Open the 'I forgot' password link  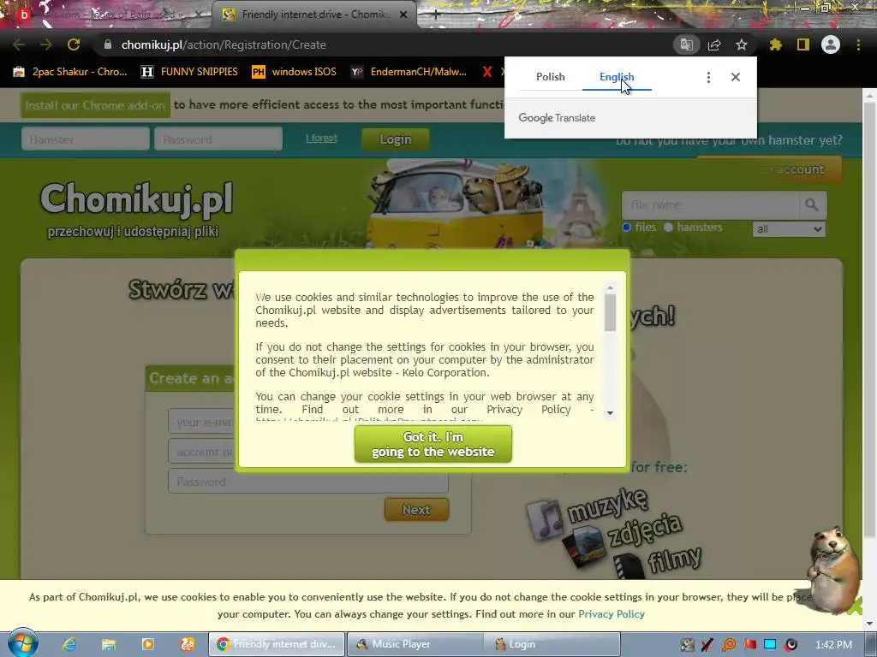(x=321, y=138)
